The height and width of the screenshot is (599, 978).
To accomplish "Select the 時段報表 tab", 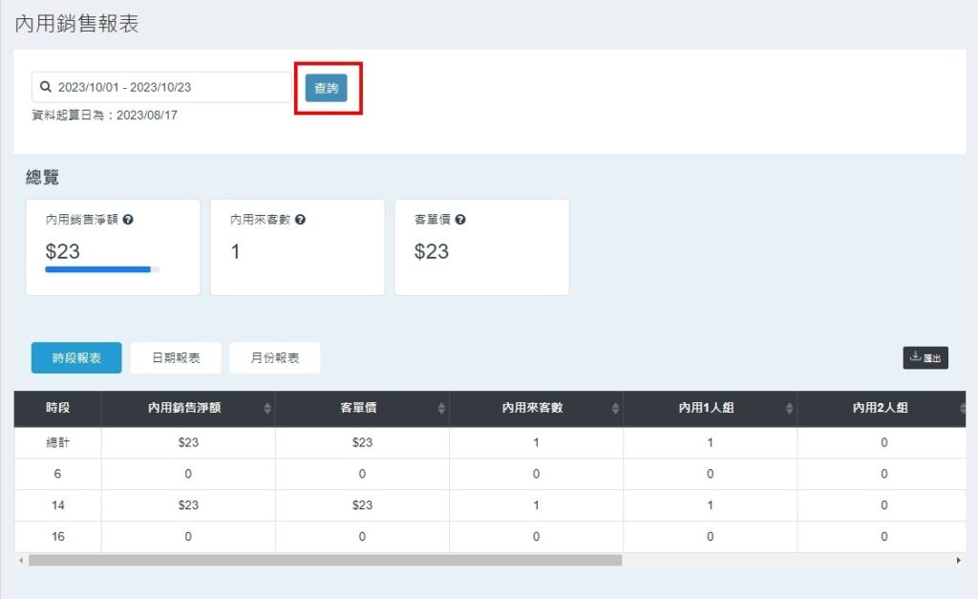I will 76,357.
